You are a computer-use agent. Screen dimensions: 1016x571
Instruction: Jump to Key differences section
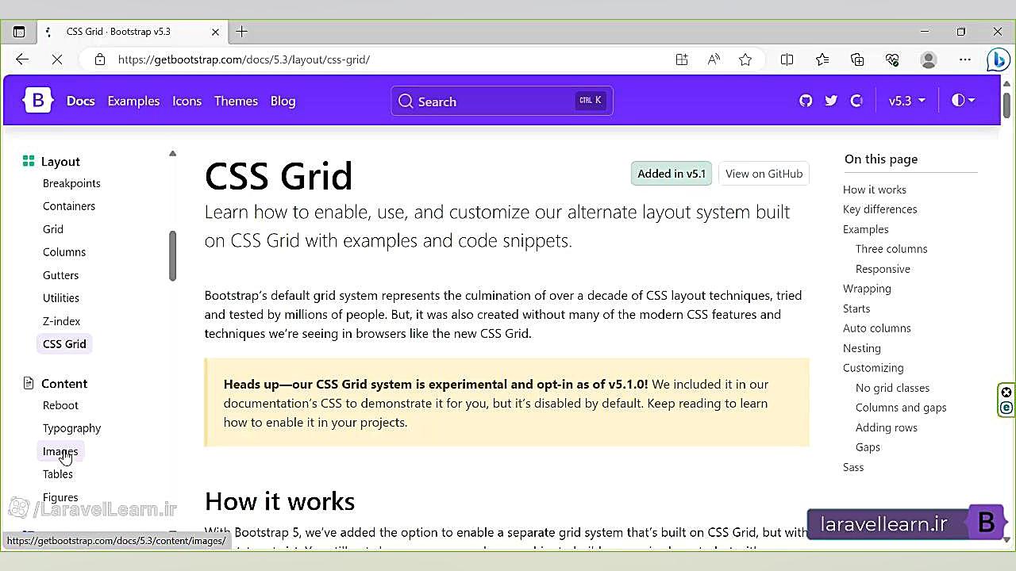coord(879,209)
